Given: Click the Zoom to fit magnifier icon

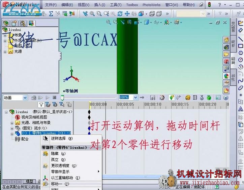Looking at the screenshot, I should click(92, 14).
